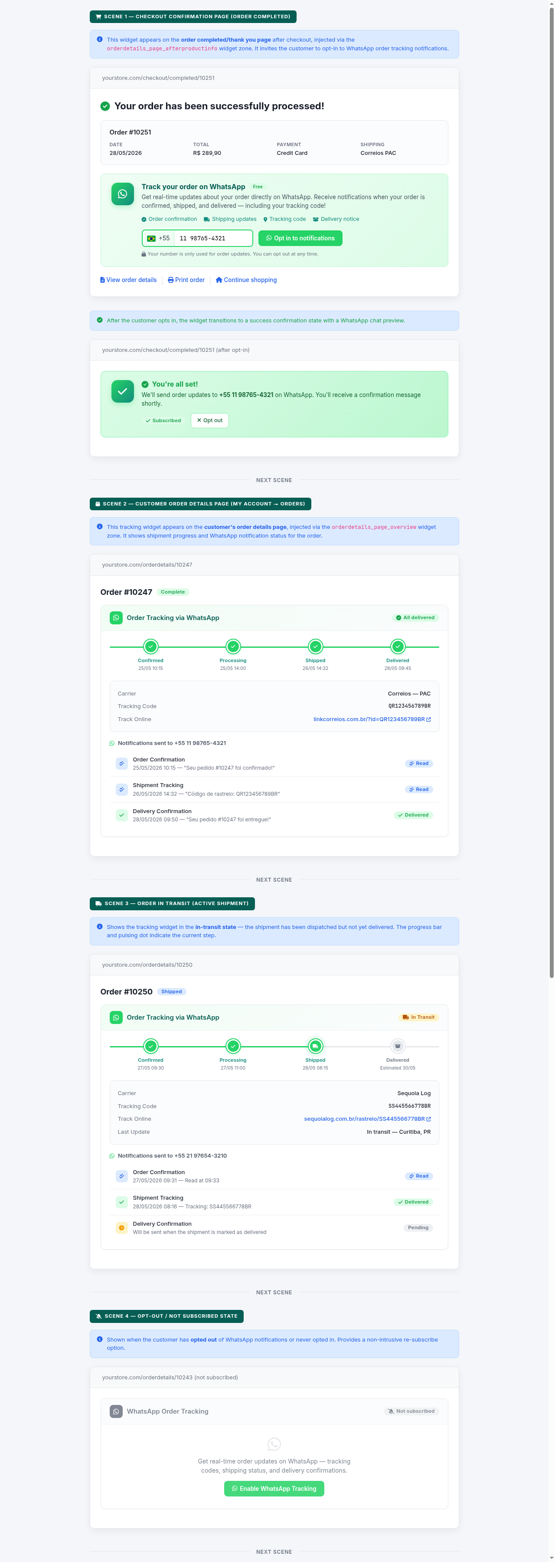Click the Continue shopping link
The height and width of the screenshot is (1562, 555).
247,280
